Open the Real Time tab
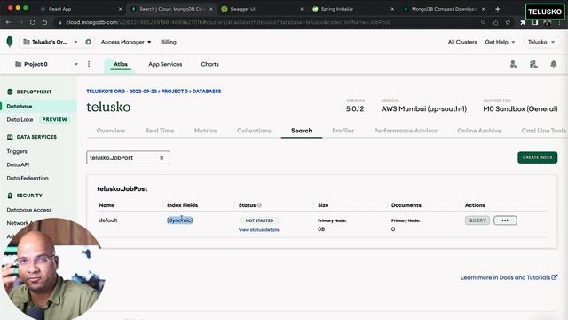Image resolution: width=568 pixels, height=320 pixels. tap(160, 131)
